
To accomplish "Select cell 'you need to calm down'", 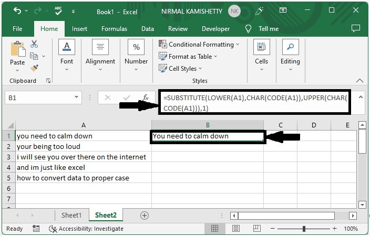I will click(x=84, y=136).
